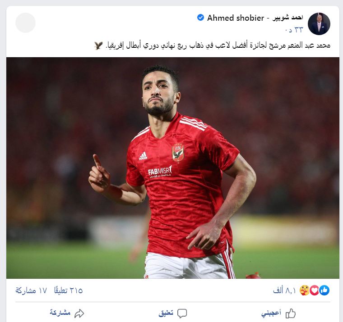The width and height of the screenshot is (343, 322).
Task: Open Ahmed shobier's profile picture
Action: [319, 23]
